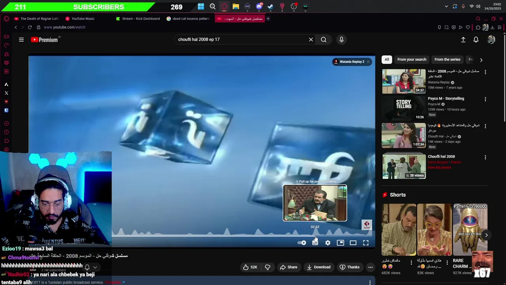Open the Choufli hal 2008 playlist thumbnail
The height and width of the screenshot is (285, 506).
[404, 166]
